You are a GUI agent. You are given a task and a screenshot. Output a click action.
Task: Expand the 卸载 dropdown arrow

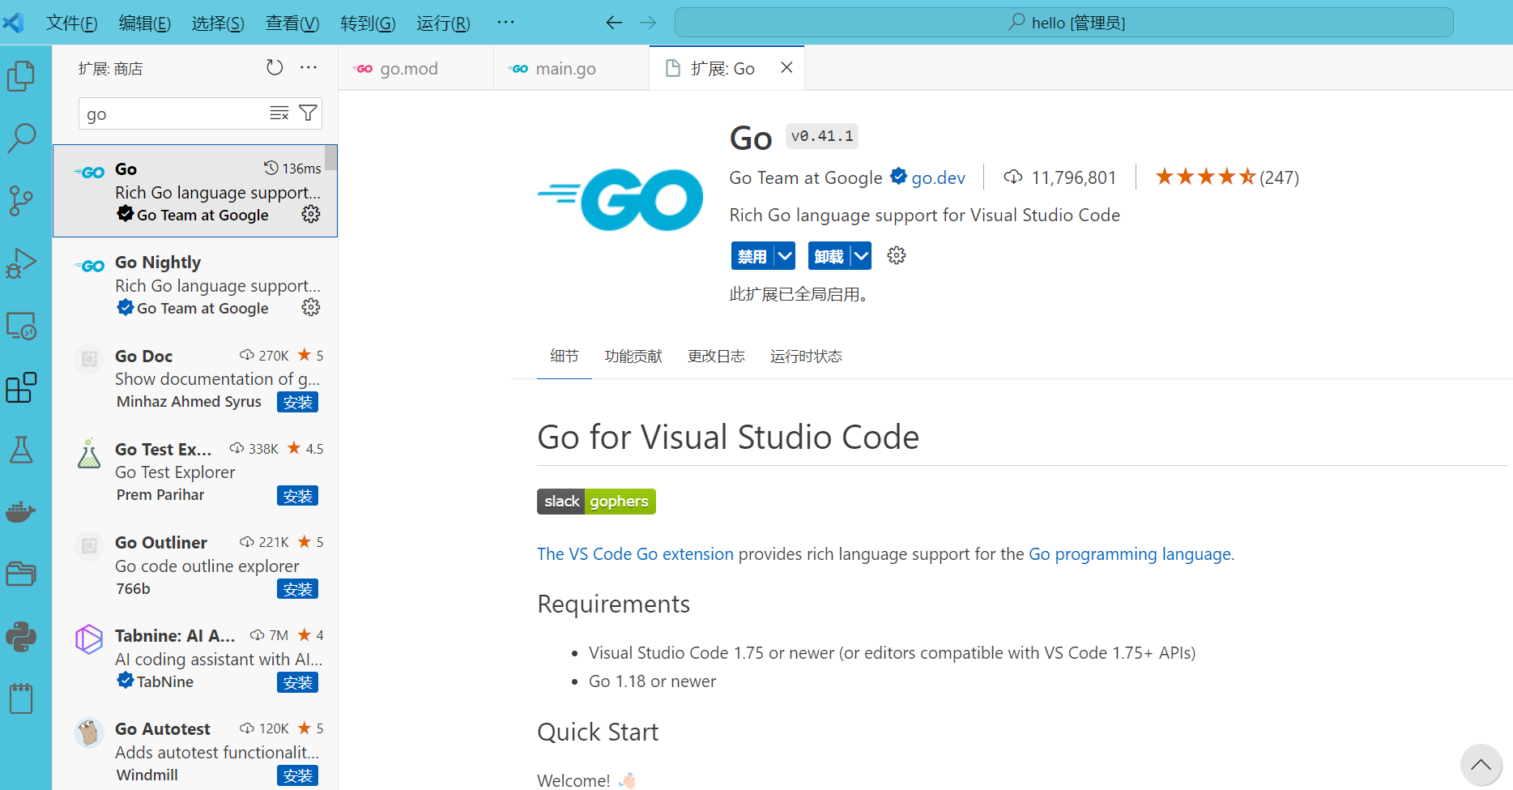point(861,256)
